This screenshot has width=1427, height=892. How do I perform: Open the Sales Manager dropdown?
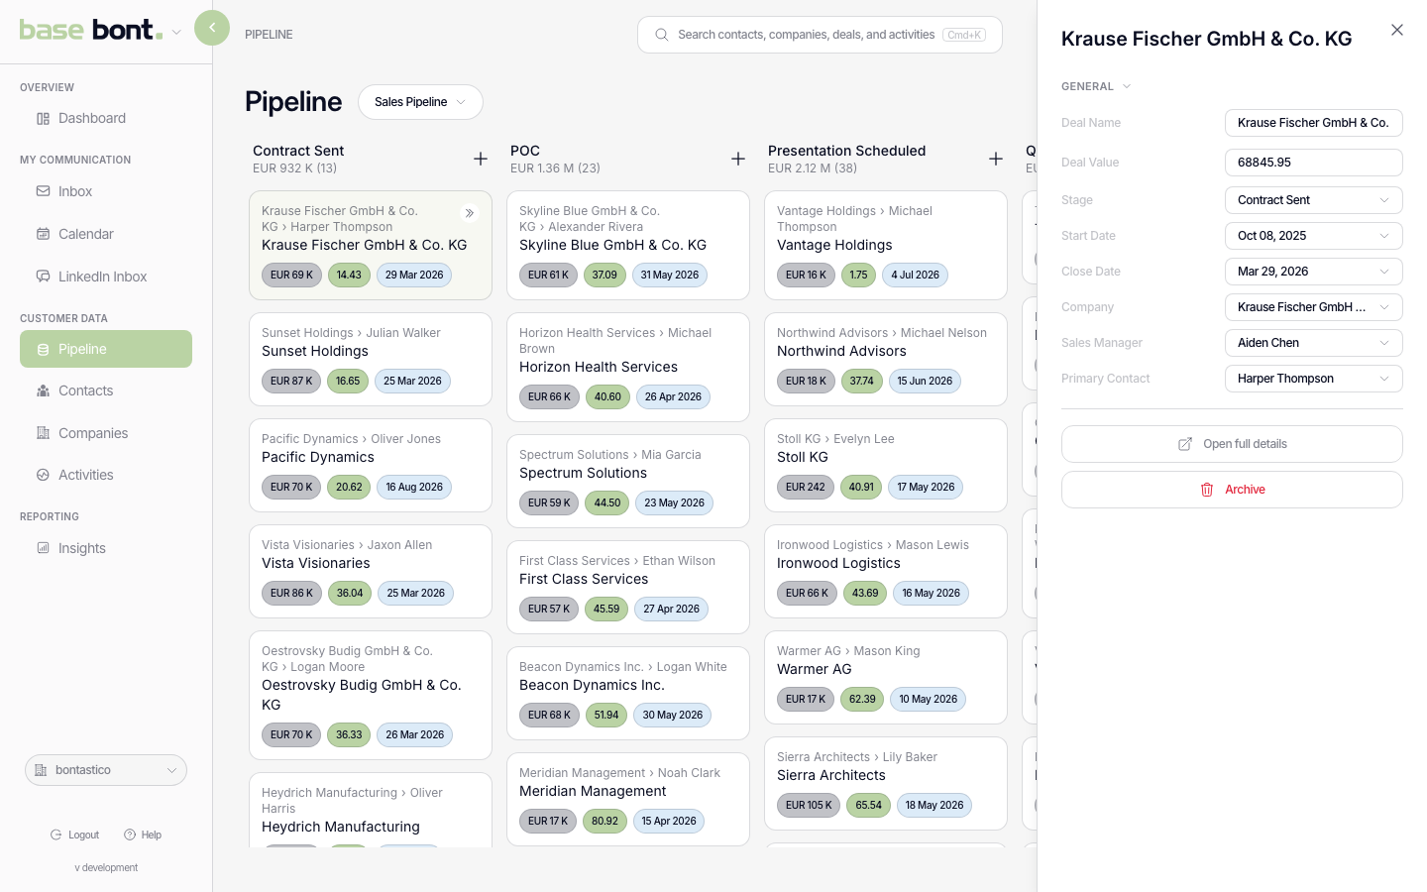click(1314, 343)
